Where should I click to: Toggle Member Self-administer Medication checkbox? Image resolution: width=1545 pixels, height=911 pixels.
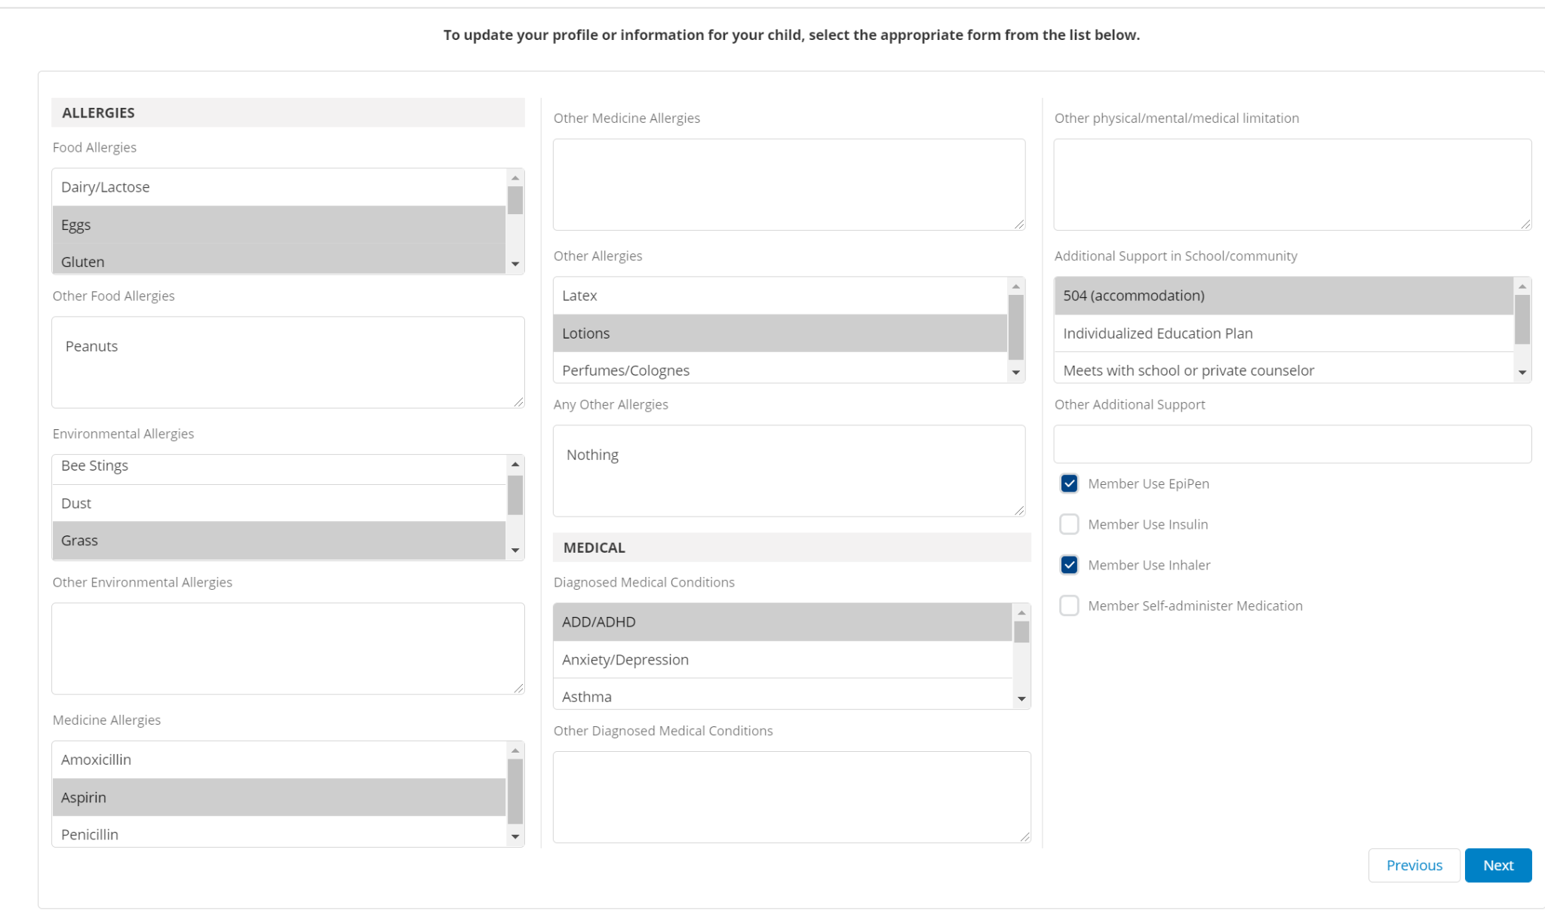[1069, 606]
